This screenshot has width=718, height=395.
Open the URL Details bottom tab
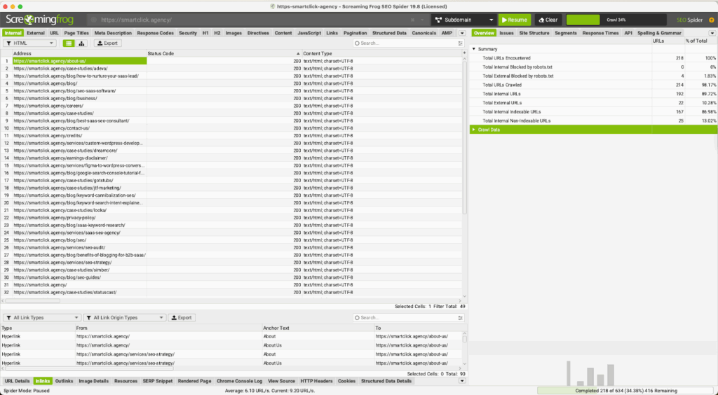tap(17, 381)
